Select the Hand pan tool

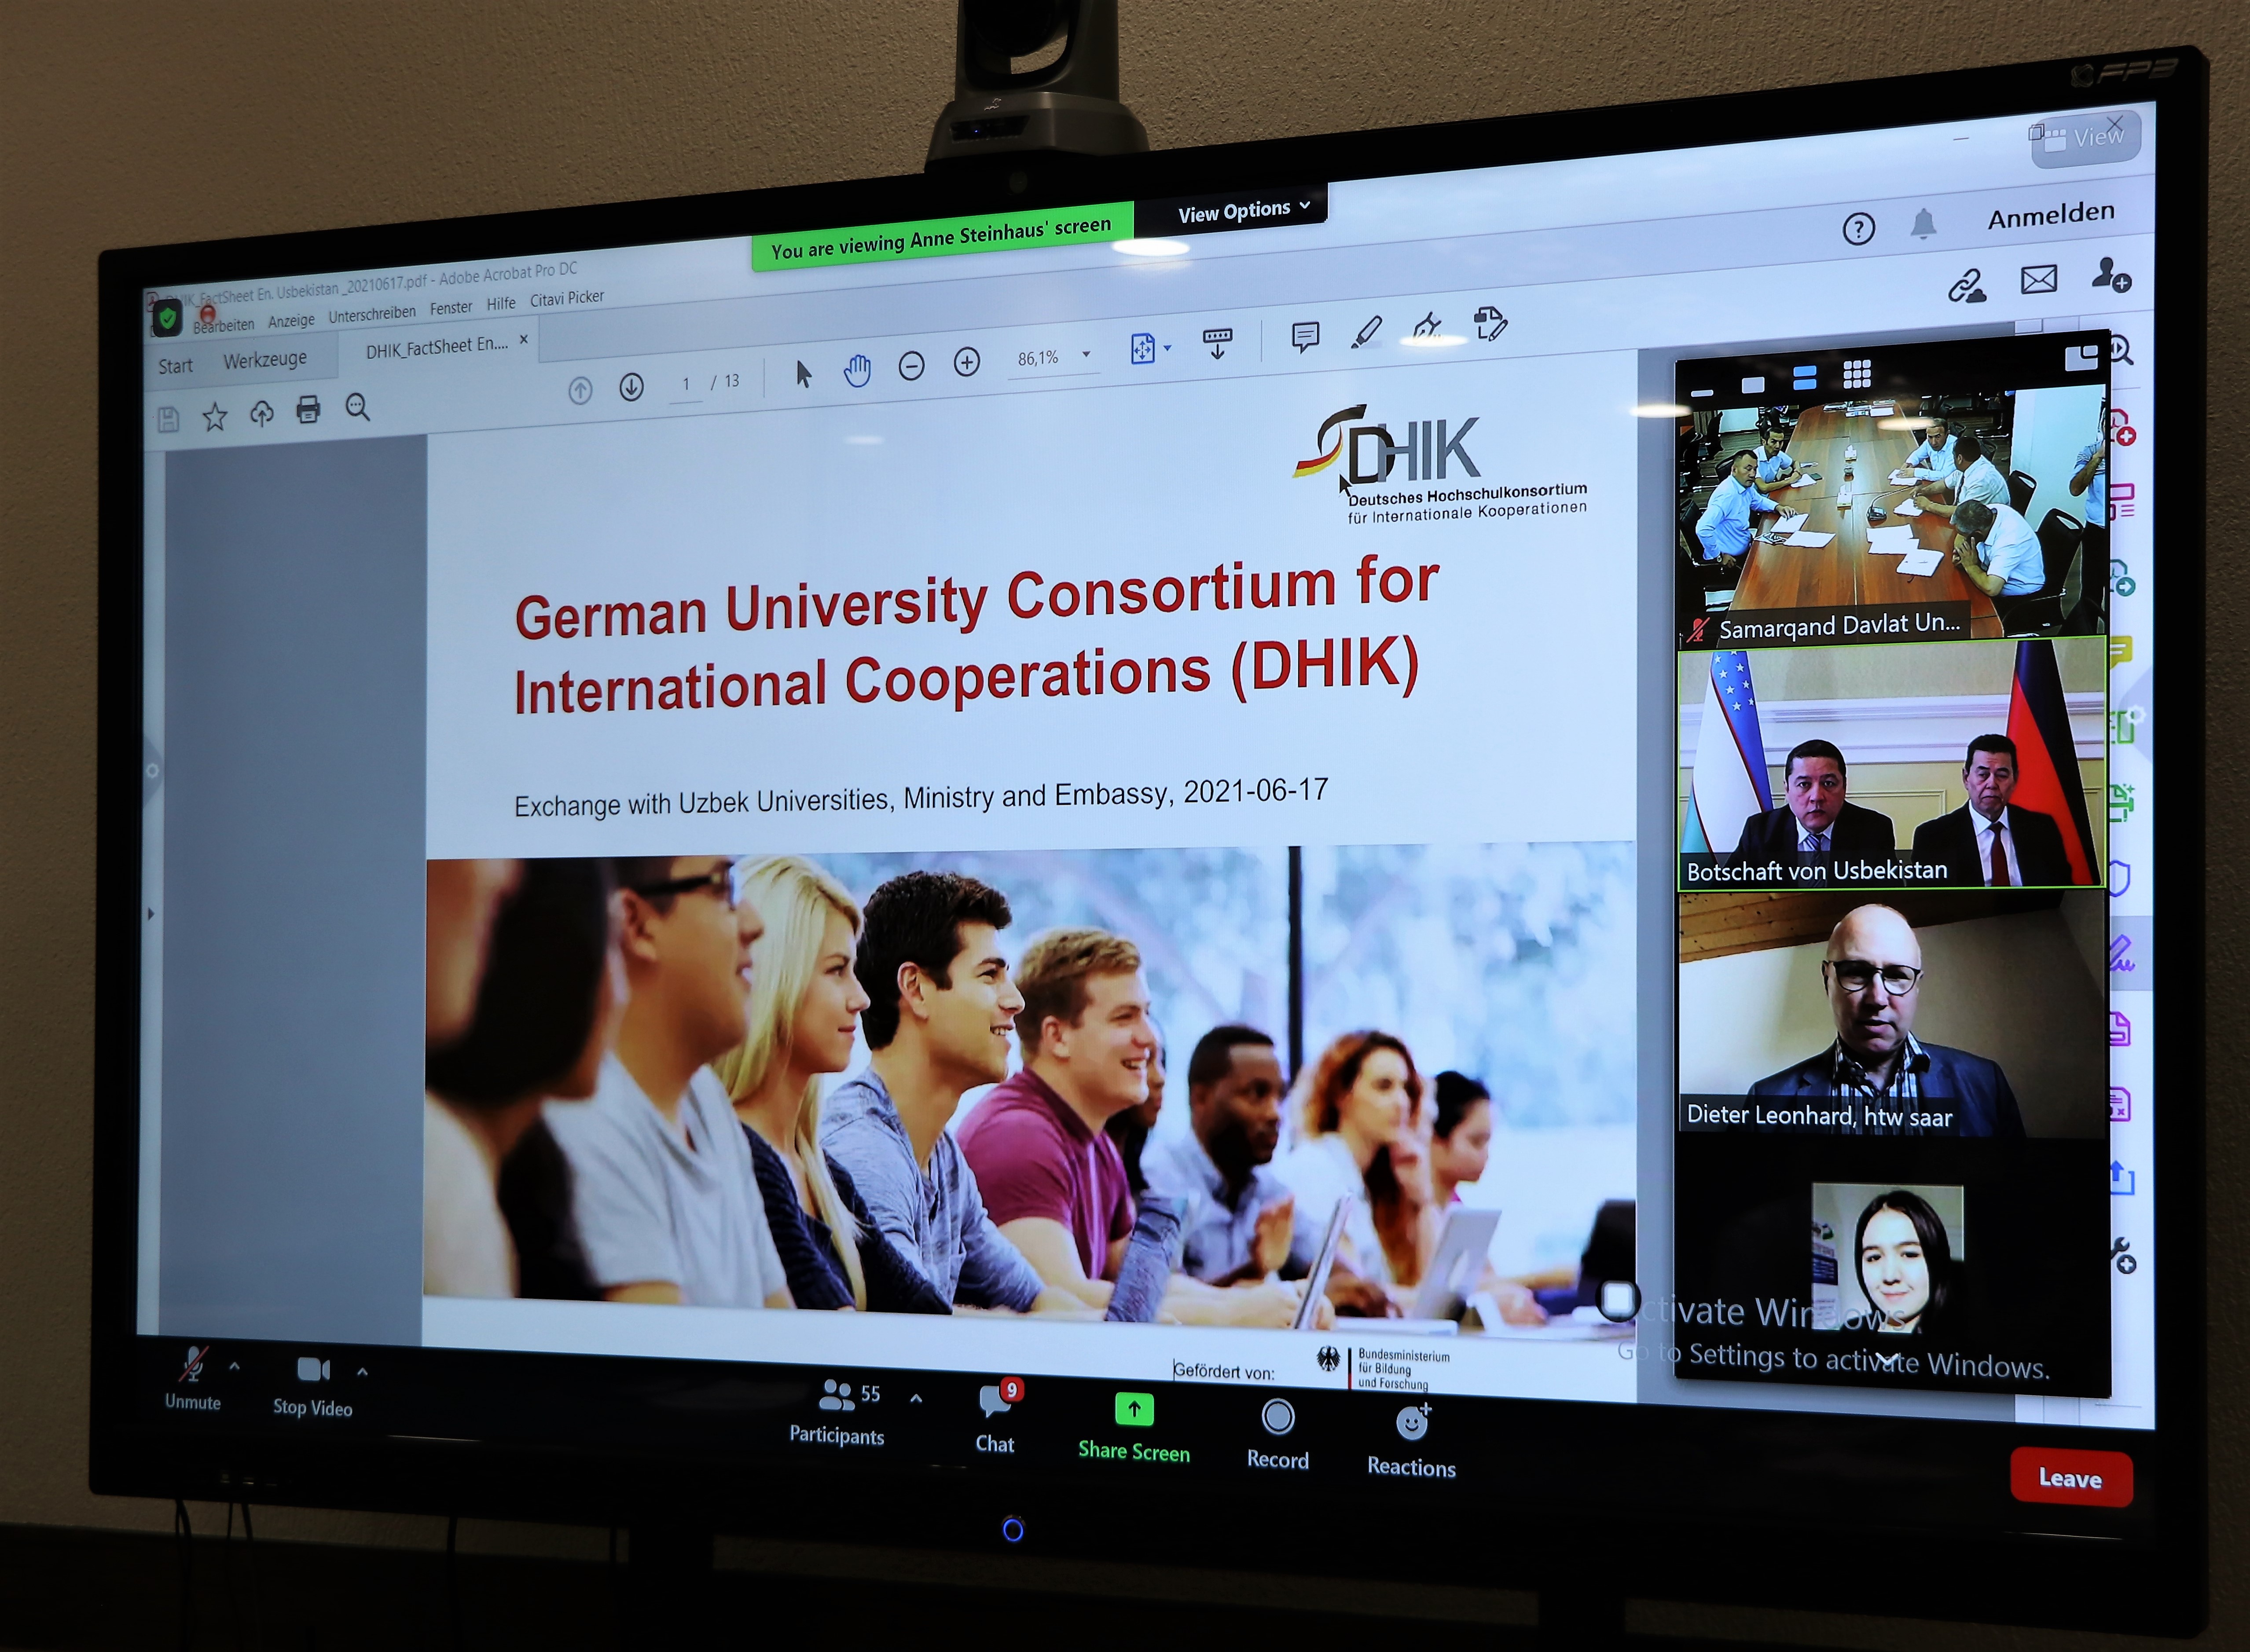857,370
